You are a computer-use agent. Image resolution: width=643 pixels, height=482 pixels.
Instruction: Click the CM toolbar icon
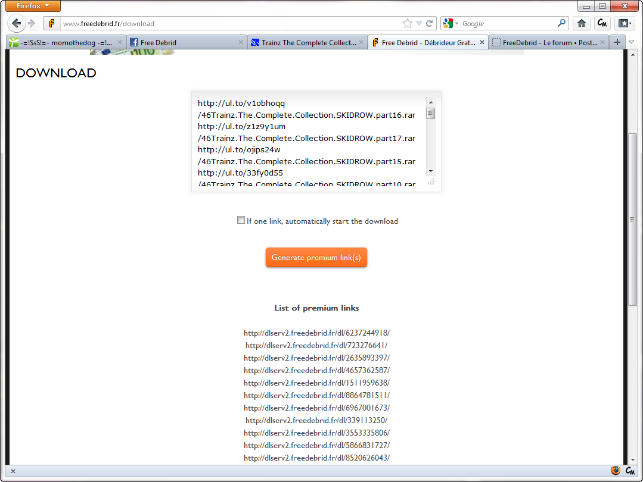602,23
